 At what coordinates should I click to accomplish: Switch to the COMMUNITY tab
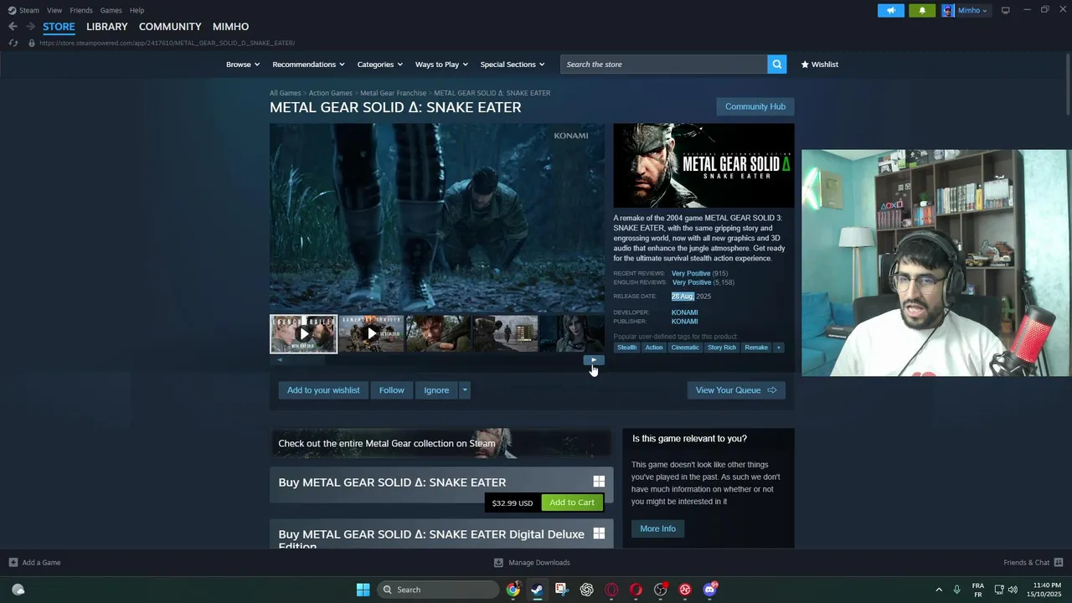(170, 27)
